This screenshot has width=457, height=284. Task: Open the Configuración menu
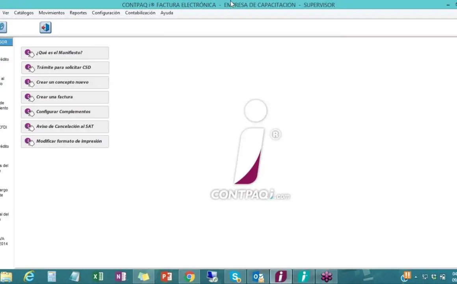click(x=106, y=13)
